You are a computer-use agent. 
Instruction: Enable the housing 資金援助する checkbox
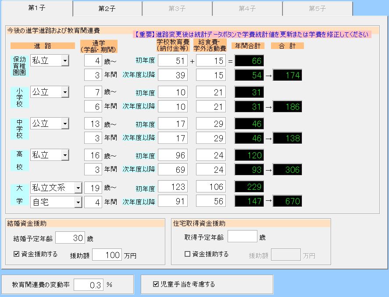point(187,254)
